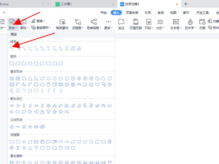219x164 pixels.
Task: Select the straight line shape under 线条
Action: [12, 48]
